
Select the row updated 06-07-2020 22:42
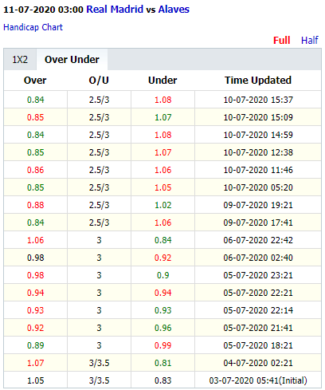pyautogui.click(x=162, y=240)
